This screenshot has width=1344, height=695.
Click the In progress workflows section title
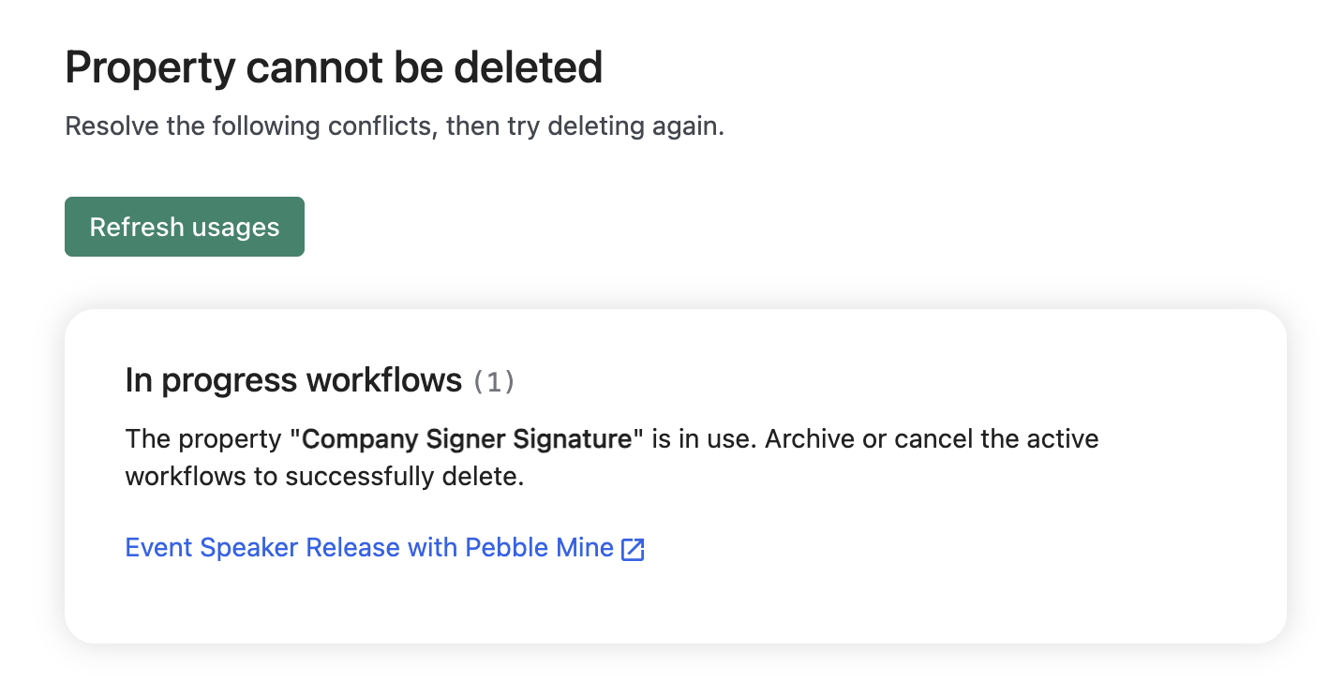(x=293, y=380)
